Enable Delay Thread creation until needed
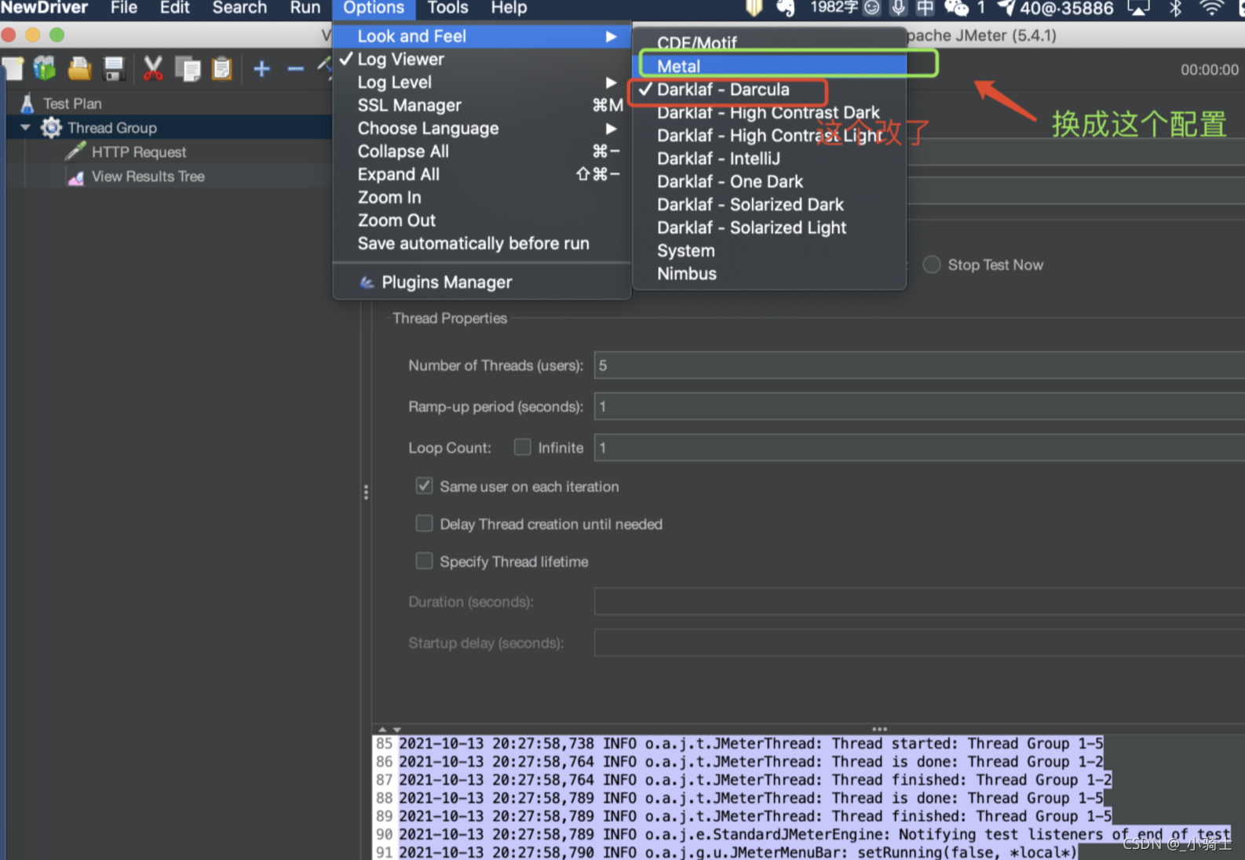The height and width of the screenshot is (860, 1245). pos(424,523)
